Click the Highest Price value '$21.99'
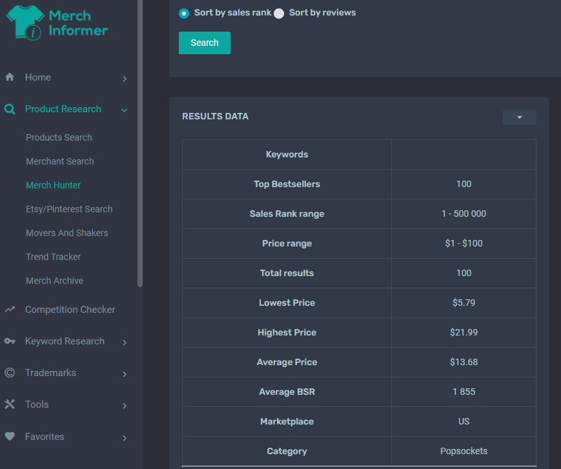 point(464,332)
